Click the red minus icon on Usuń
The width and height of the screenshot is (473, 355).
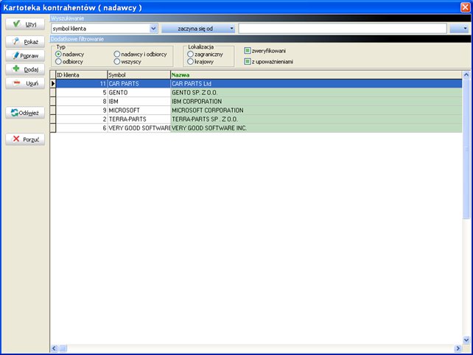(x=17, y=82)
